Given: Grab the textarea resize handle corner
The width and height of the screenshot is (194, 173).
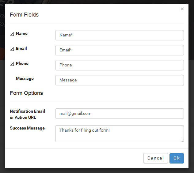Looking at the screenshot, I should (182, 140).
